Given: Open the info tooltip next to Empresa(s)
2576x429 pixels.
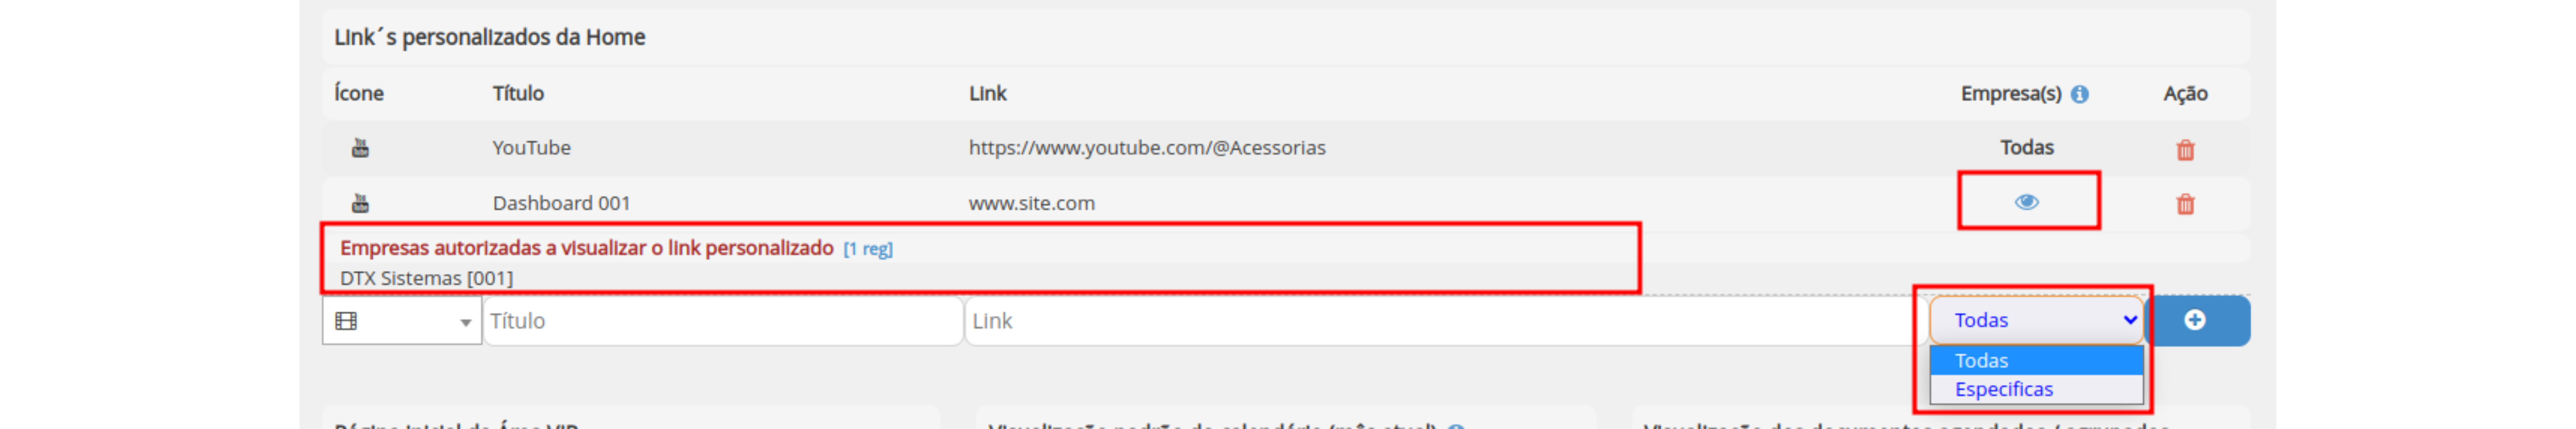Looking at the screenshot, I should coord(2080,94).
